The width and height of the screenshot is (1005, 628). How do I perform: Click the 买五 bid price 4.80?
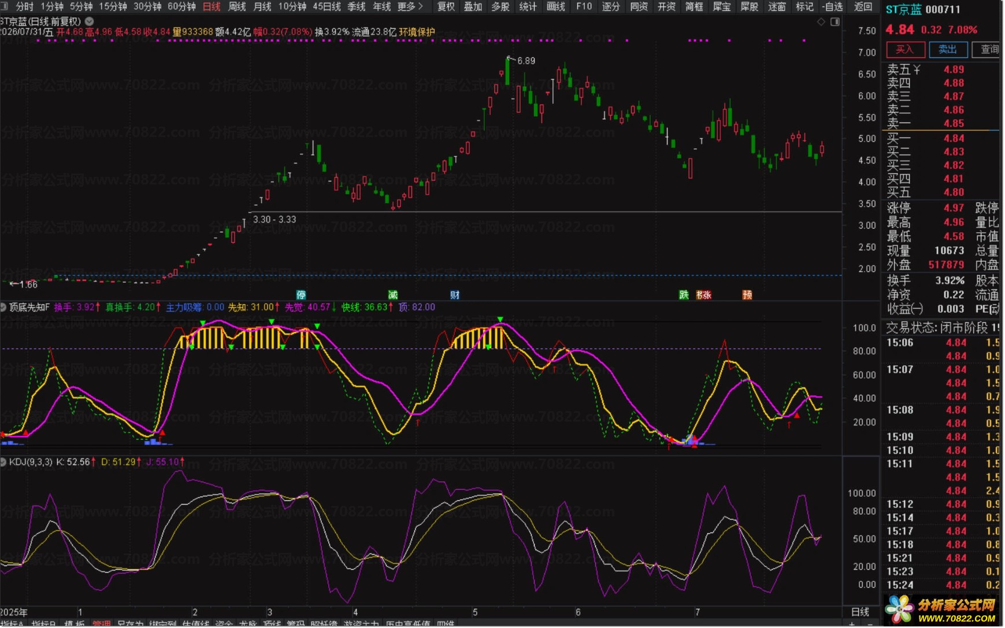954,192
